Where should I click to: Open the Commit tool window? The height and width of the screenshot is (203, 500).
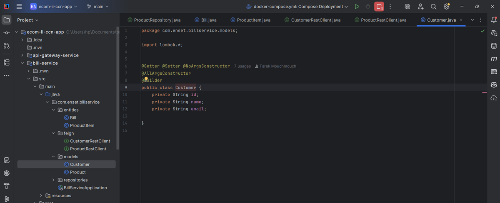coord(7,33)
